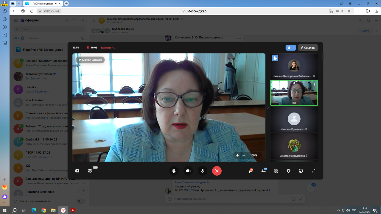Open the call chat messages icon

[251, 171]
